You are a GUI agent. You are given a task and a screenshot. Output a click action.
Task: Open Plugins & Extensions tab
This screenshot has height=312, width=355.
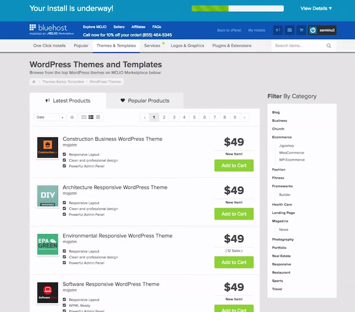[232, 46]
